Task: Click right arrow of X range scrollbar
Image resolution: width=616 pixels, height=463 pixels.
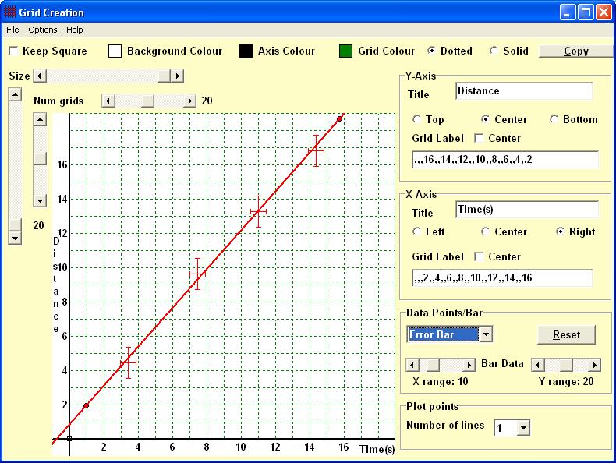Action: click(469, 365)
